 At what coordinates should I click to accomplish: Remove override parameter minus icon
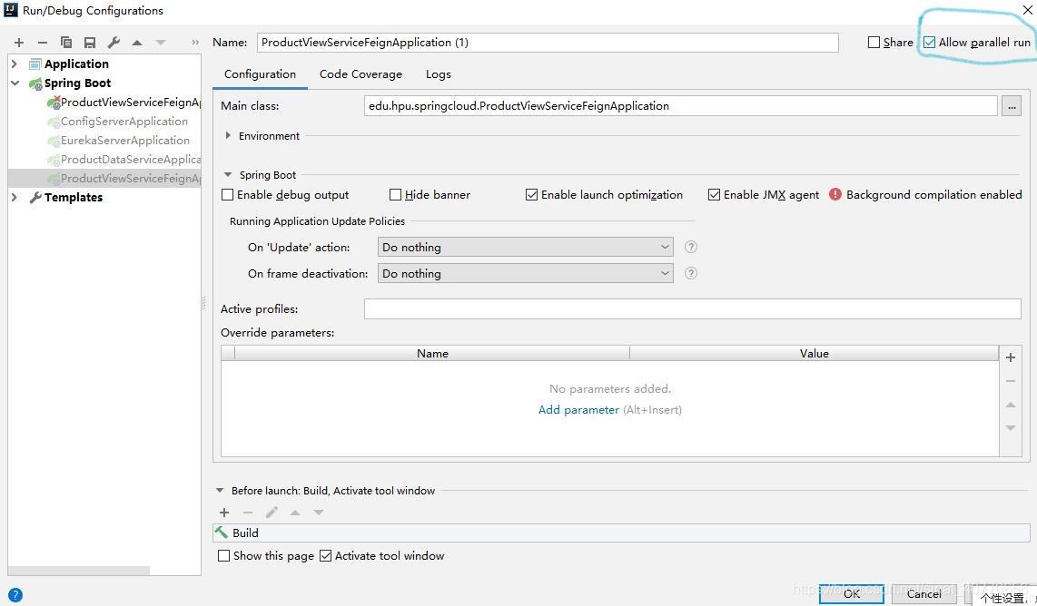click(x=1011, y=381)
